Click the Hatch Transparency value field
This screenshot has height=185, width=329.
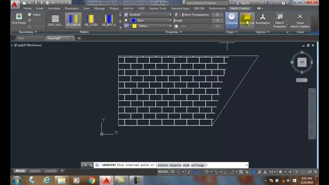click(217, 15)
